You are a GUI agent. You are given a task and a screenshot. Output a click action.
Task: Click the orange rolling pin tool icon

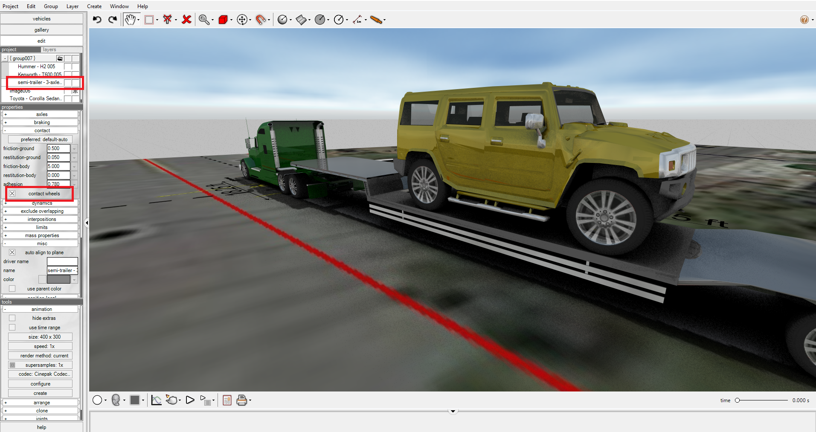(x=376, y=20)
